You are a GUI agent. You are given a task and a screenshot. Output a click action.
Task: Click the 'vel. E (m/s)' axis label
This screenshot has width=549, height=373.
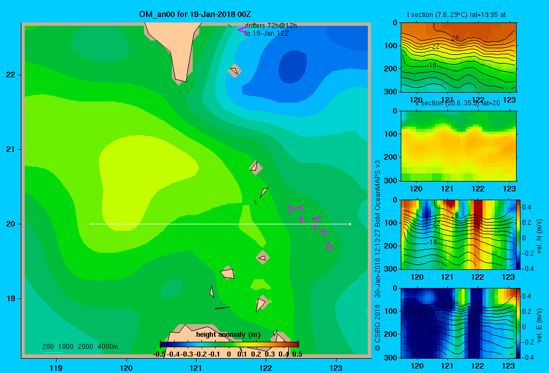coord(540,324)
